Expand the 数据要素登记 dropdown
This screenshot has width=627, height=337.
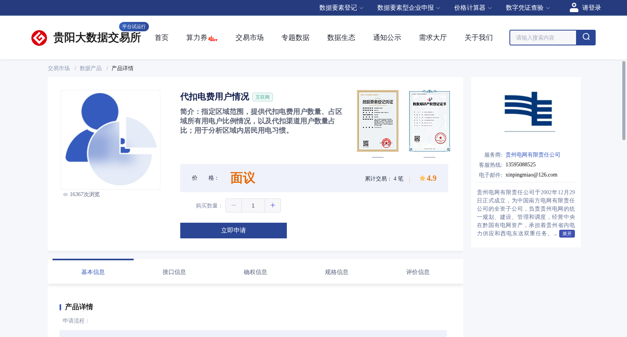(341, 8)
